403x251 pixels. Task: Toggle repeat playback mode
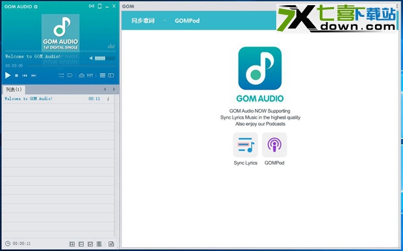point(70,75)
